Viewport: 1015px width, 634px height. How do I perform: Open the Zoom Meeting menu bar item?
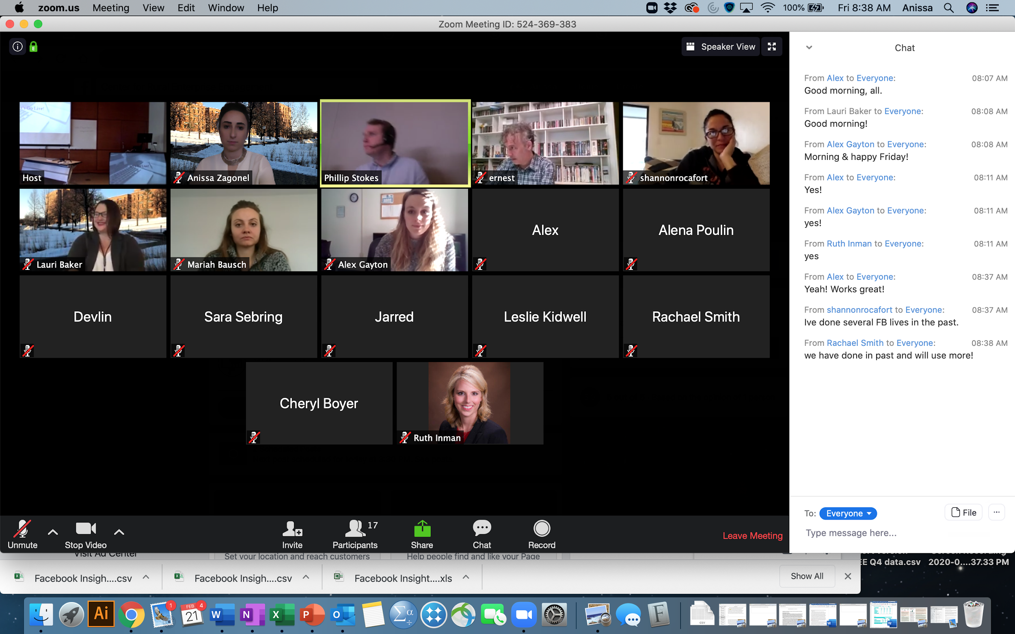[110, 7]
